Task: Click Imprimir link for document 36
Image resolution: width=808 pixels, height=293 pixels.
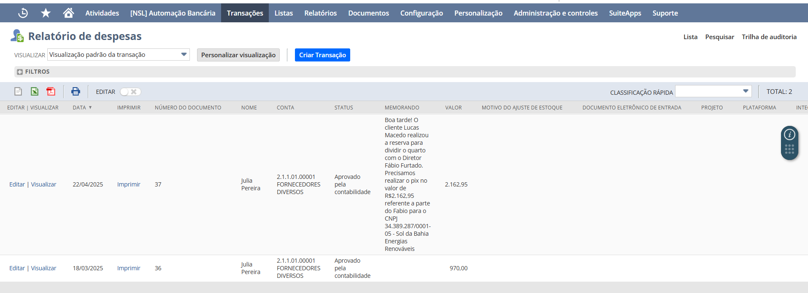Action: [x=129, y=268]
